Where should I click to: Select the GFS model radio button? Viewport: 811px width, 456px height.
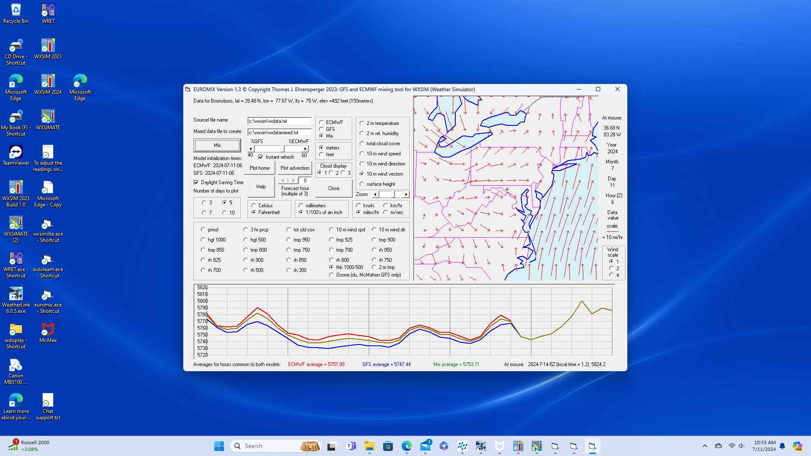(321, 129)
